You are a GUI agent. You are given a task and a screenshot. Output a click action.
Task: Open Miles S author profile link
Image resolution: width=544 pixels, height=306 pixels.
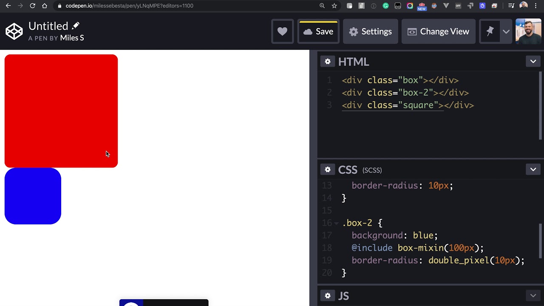click(72, 38)
